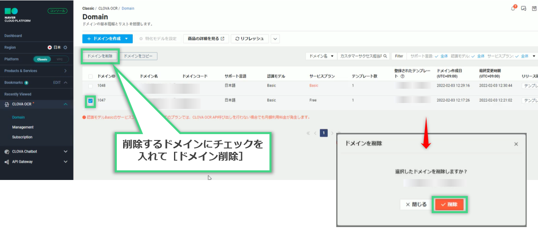538x230 pixels.
Task: Click the API Gateway icon in sidebar
Action: click(7, 162)
